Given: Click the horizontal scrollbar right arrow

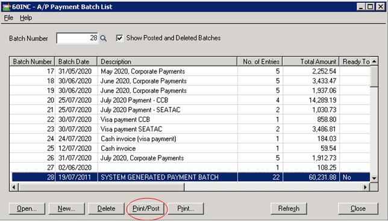Looking at the screenshot, I should 365,187.
